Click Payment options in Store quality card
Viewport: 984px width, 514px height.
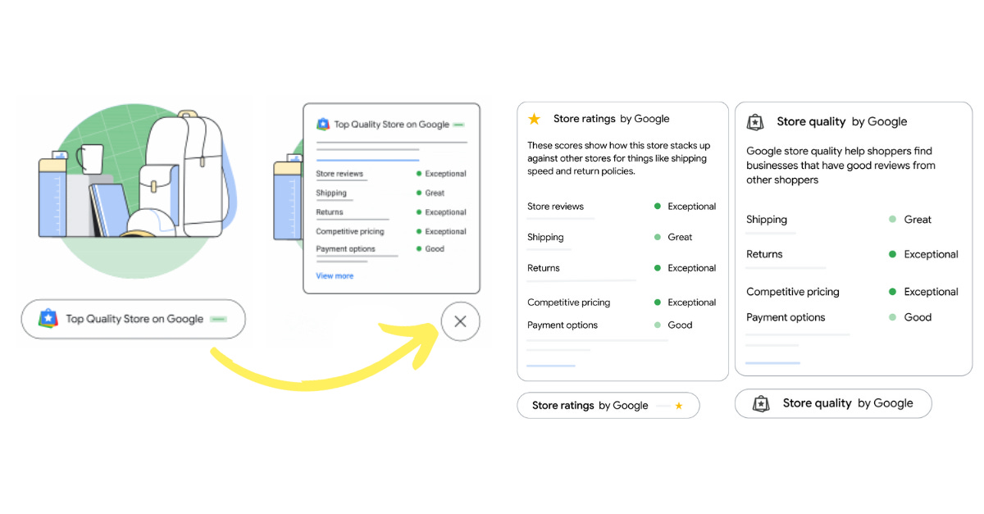pyautogui.click(x=786, y=317)
